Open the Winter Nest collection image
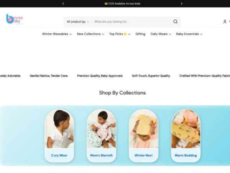 143,129
